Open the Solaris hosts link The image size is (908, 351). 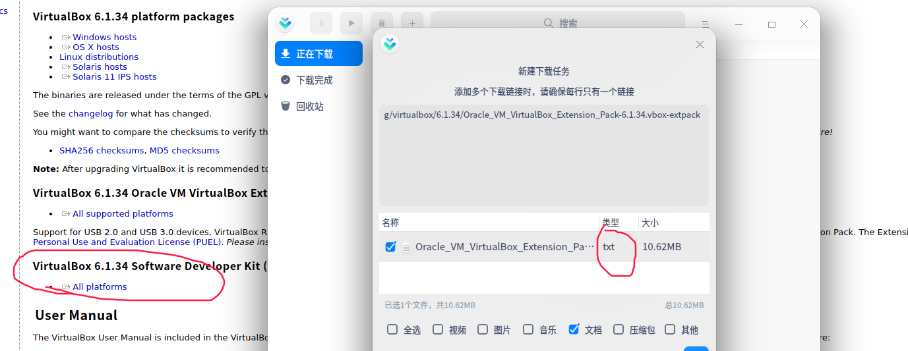point(100,67)
